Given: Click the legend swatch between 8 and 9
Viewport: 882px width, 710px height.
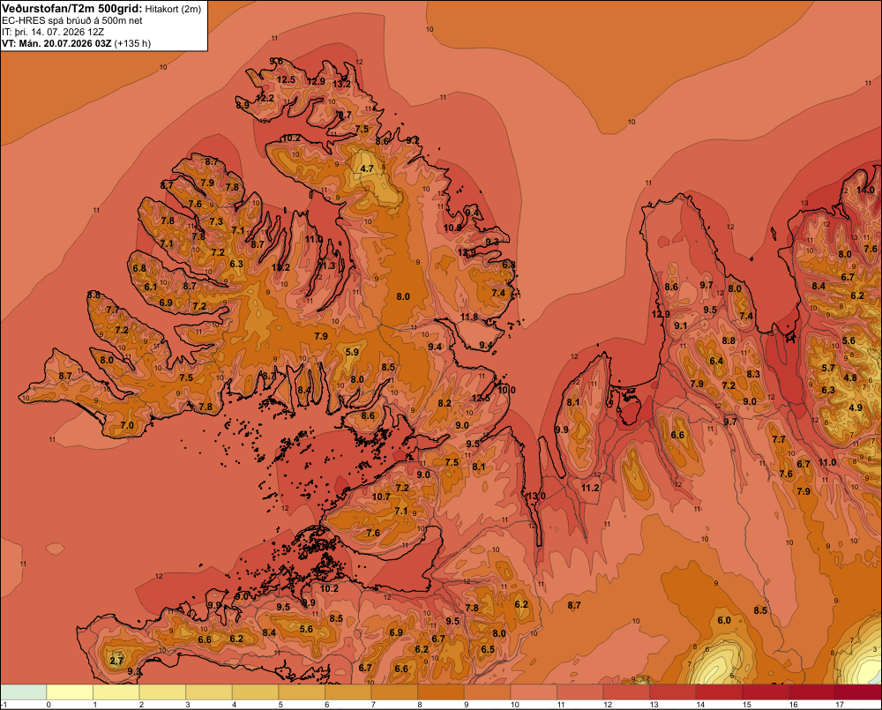Looking at the screenshot, I should [441, 692].
